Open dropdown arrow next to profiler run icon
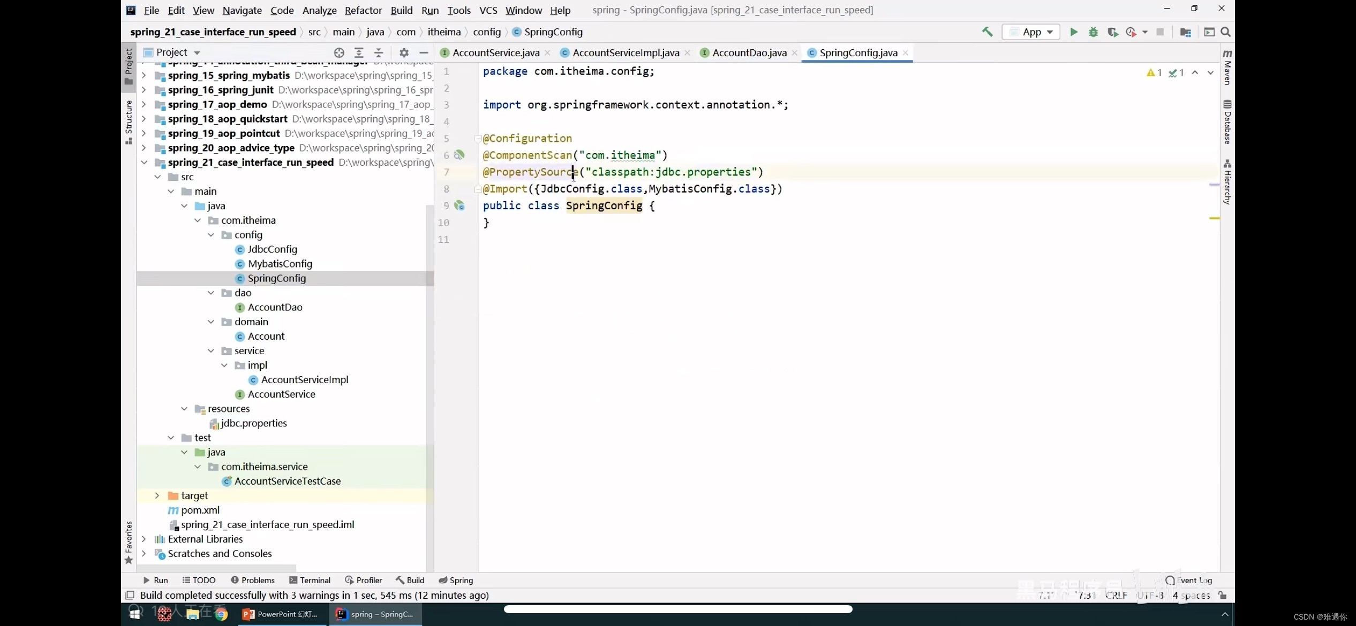The image size is (1356, 626). [1145, 32]
